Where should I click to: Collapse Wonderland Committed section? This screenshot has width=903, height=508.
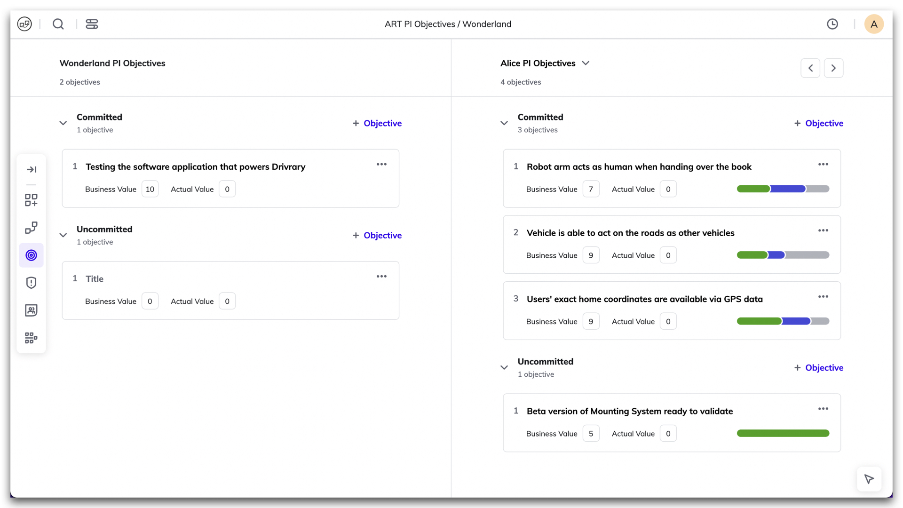[x=63, y=123]
